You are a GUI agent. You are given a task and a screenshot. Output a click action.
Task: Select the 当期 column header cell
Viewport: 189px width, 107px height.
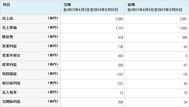(93, 7)
